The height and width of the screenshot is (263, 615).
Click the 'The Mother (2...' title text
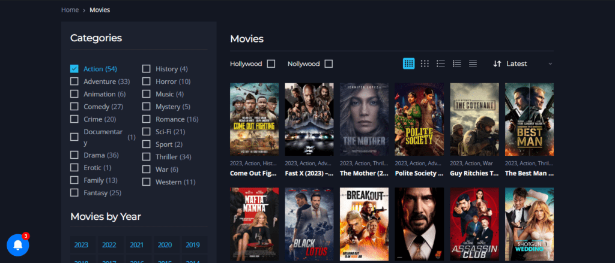365,173
